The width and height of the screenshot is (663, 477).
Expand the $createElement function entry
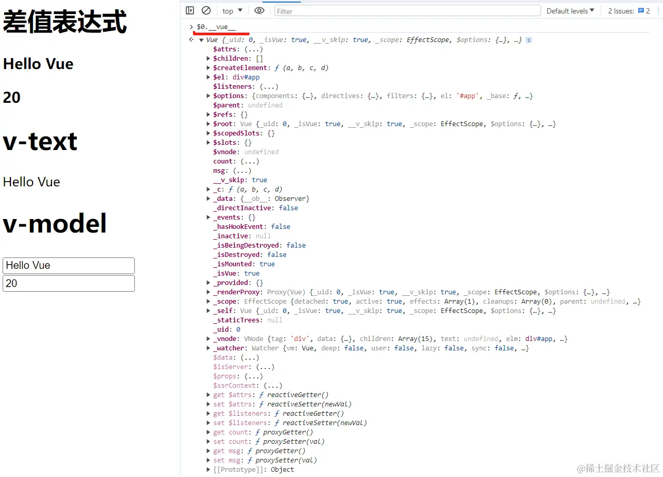click(209, 68)
